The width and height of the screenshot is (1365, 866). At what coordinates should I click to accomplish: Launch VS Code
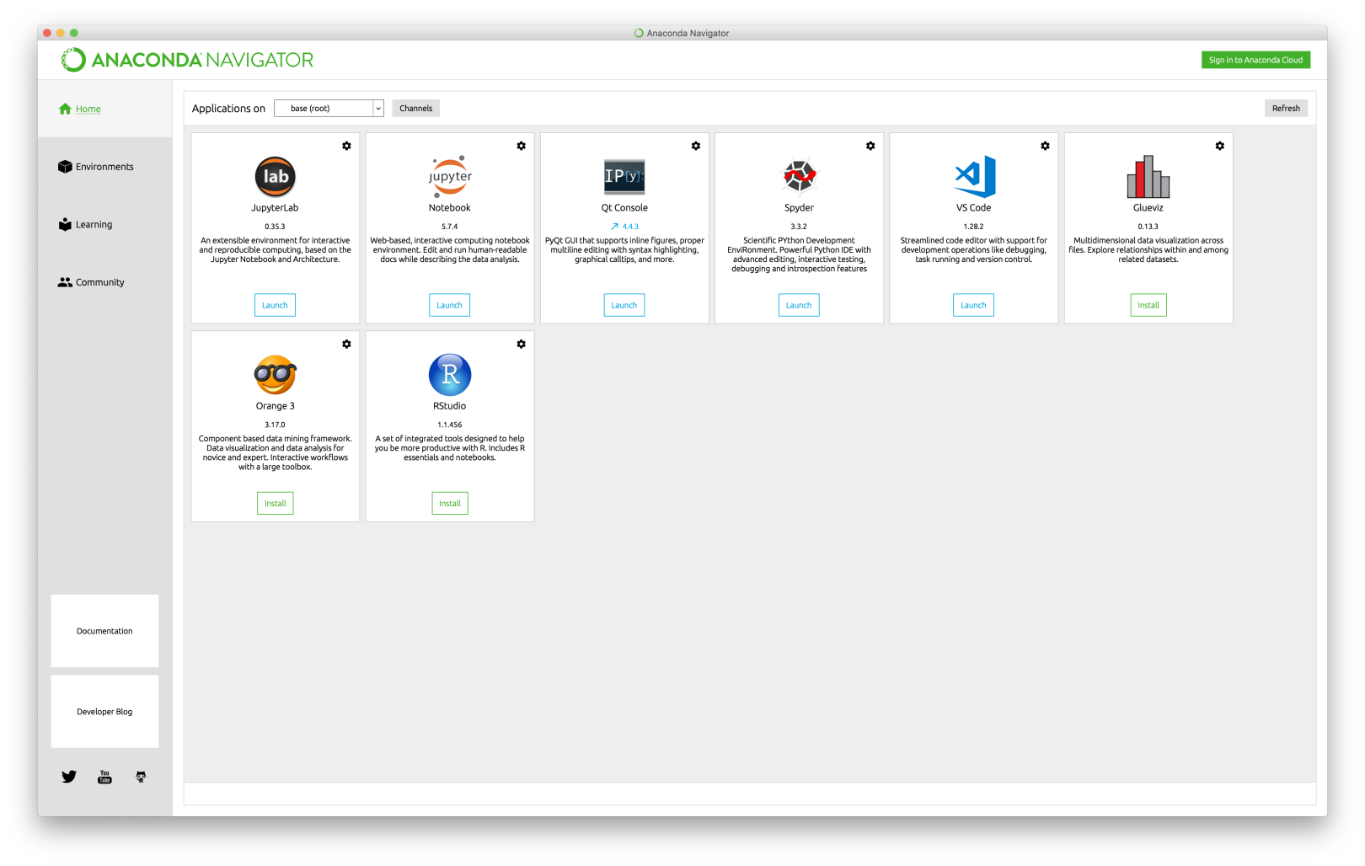pyautogui.click(x=973, y=305)
